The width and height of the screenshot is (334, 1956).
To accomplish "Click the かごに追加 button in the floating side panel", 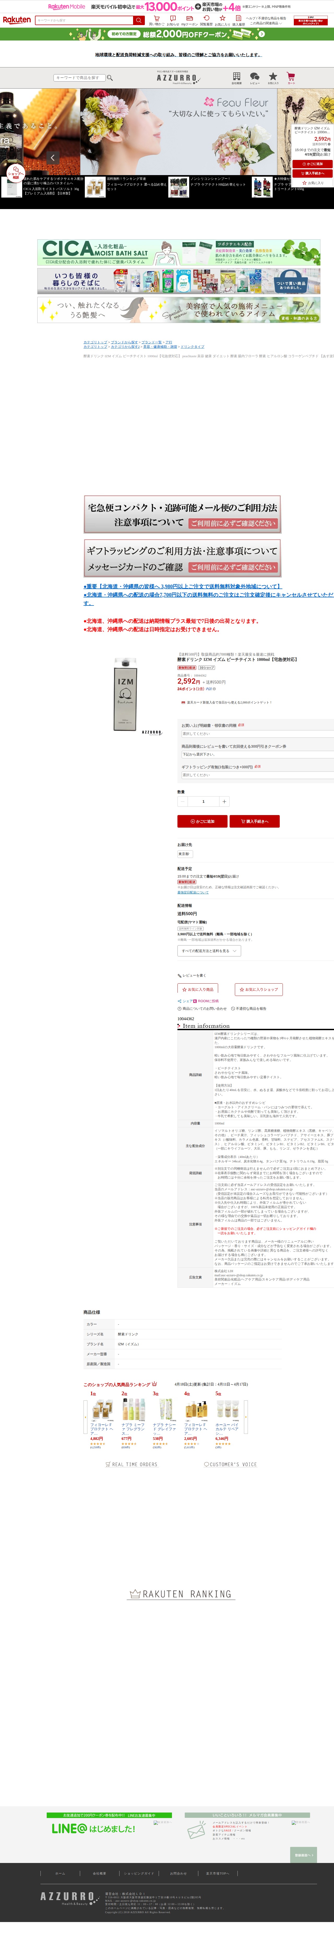I will pos(313,164).
